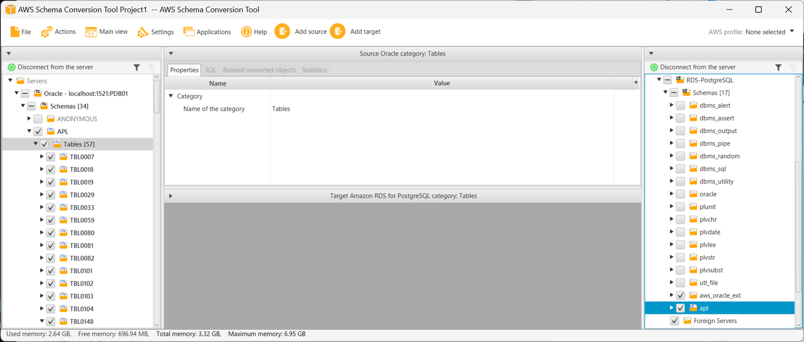Click the plus icon in Value column header
Viewport: 804px width, 342px height.
click(x=636, y=83)
